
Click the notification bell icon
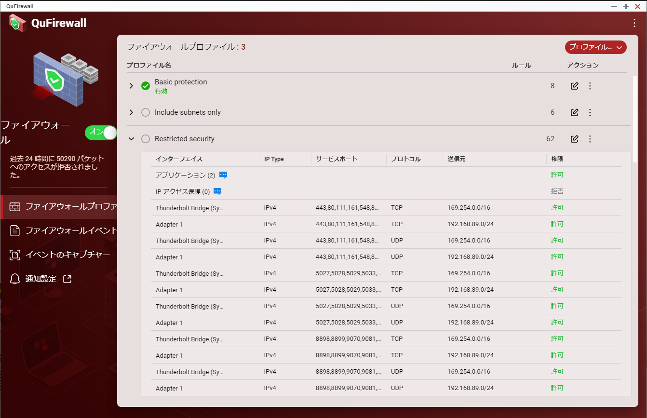[x=15, y=279]
